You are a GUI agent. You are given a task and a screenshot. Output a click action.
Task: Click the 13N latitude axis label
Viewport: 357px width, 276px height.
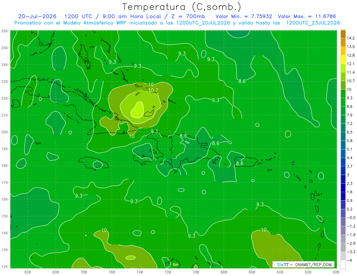(x=4, y=250)
